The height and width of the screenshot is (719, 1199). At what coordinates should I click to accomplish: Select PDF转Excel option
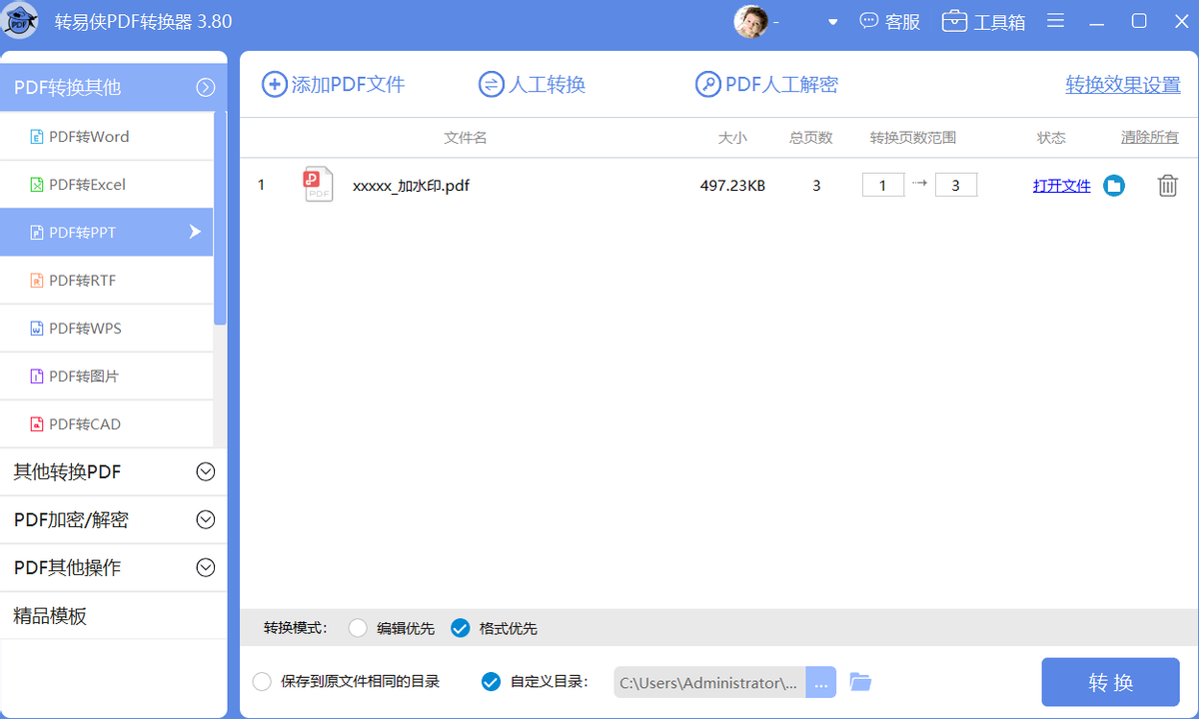click(x=107, y=185)
